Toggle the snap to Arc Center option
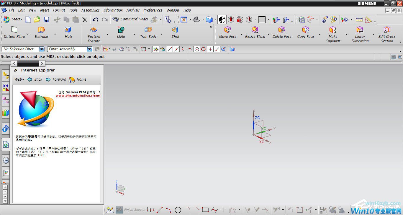This screenshot has height=215, width=403. [x=196, y=49]
